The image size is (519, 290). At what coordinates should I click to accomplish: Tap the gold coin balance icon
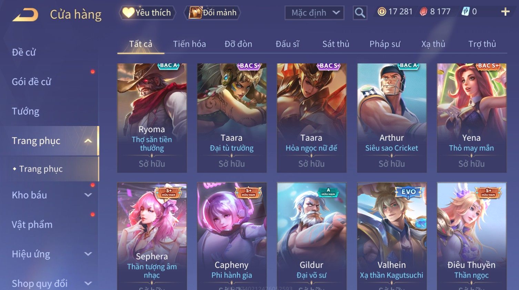[x=381, y=12]
